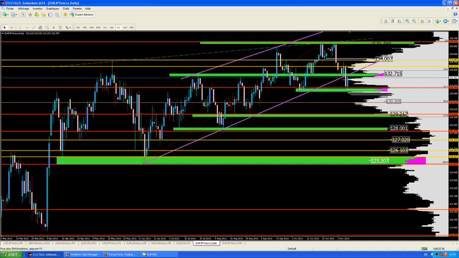Switch to GBPUSDmicro,M30 chart tab

[39, 243]
